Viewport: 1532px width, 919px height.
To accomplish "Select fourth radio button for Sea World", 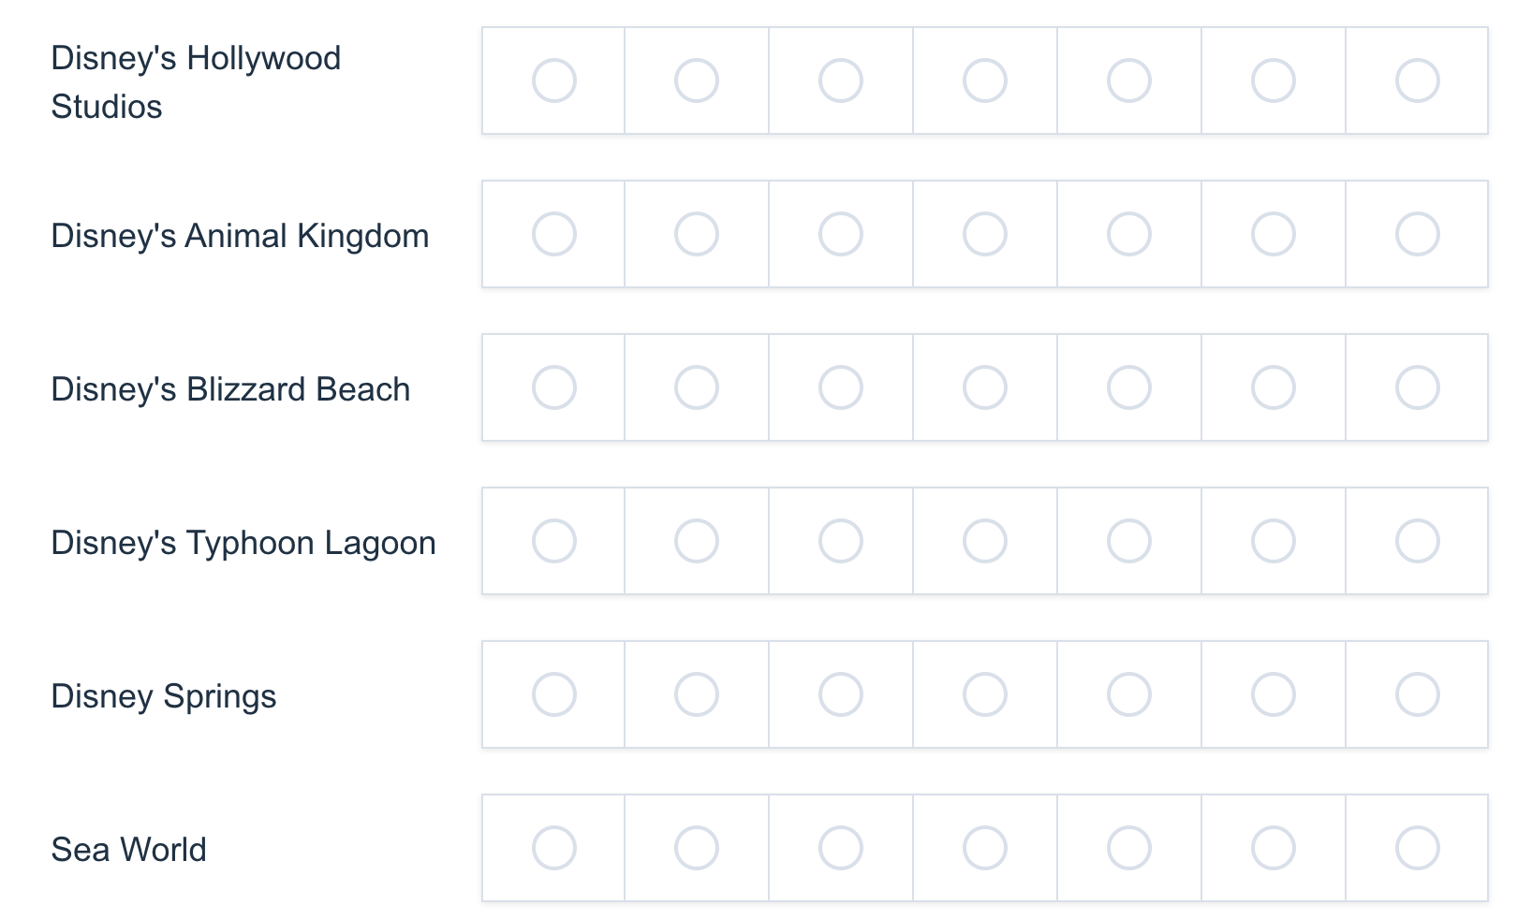I will (985, 848).
